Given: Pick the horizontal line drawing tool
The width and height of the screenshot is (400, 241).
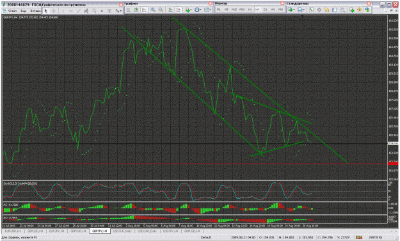Looking at the screenshot, I should [x=71, y=11].
